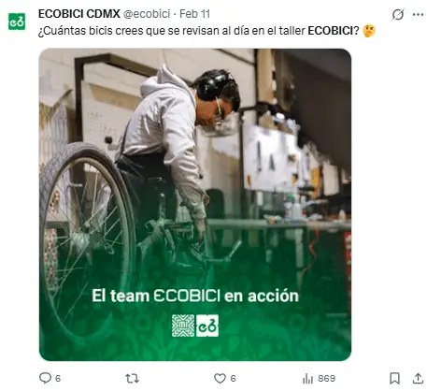Bookmark this ECOBICI tweet
The height and width of the screenshot is (391, 427).
click(x=394, y=378)
